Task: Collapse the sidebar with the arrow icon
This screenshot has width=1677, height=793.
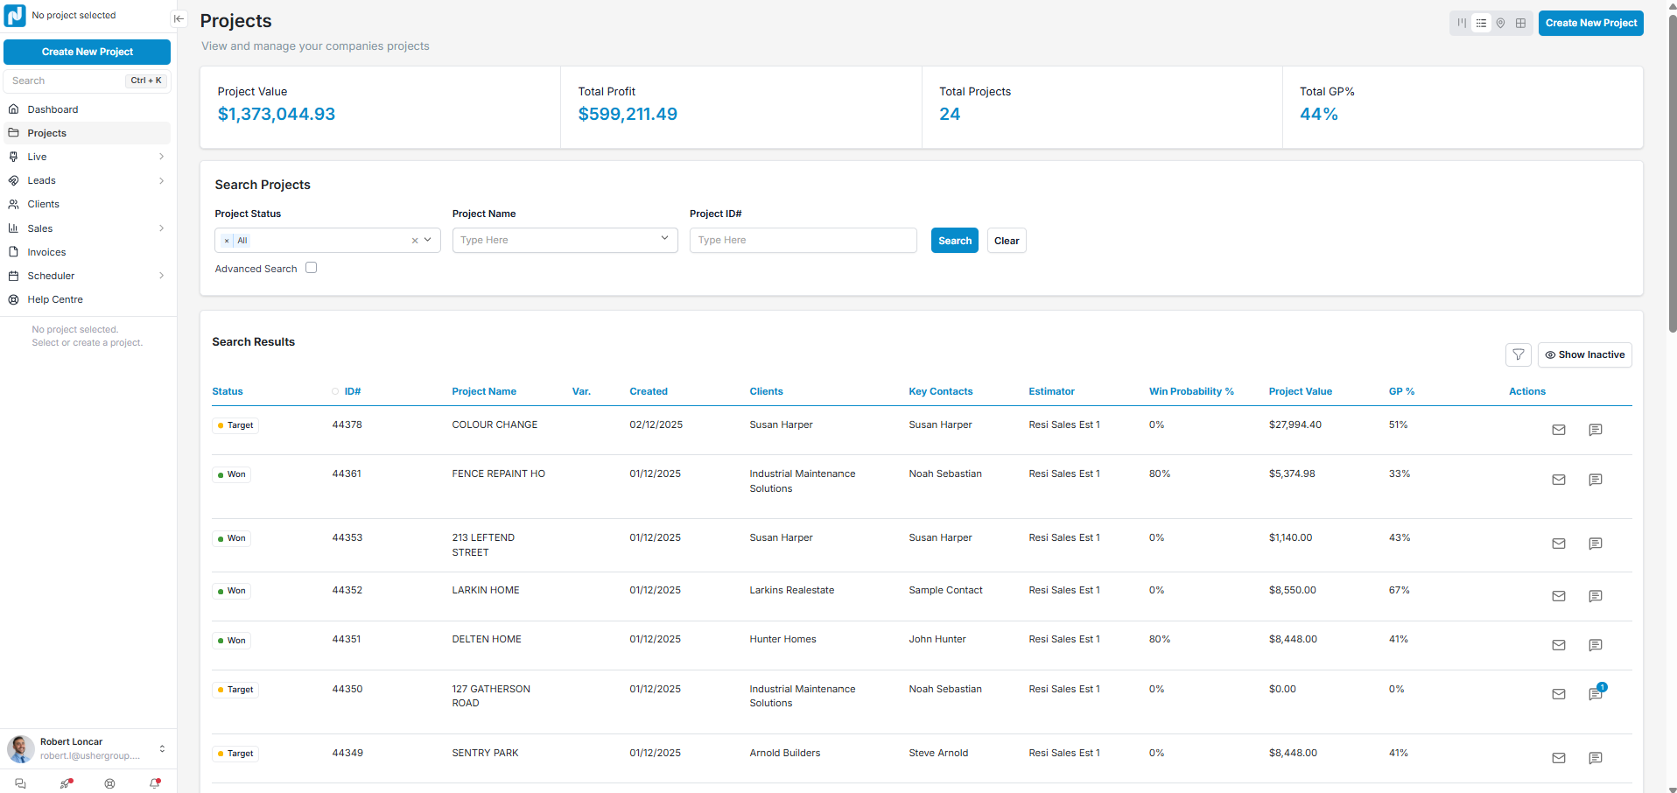Action: (x=179, y=18)
